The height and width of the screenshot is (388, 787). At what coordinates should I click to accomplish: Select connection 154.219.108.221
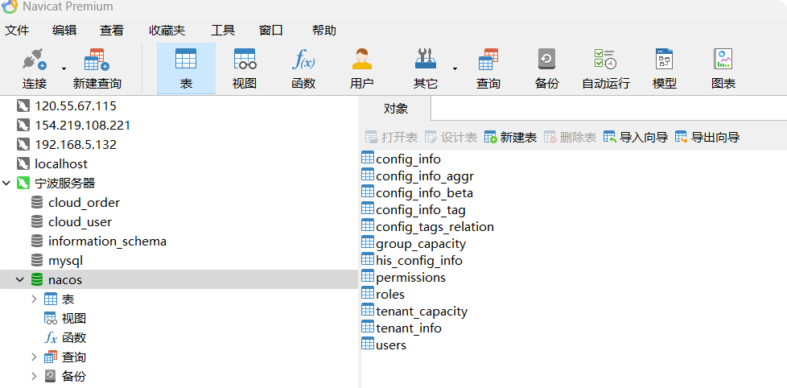[x=82, y=125]
